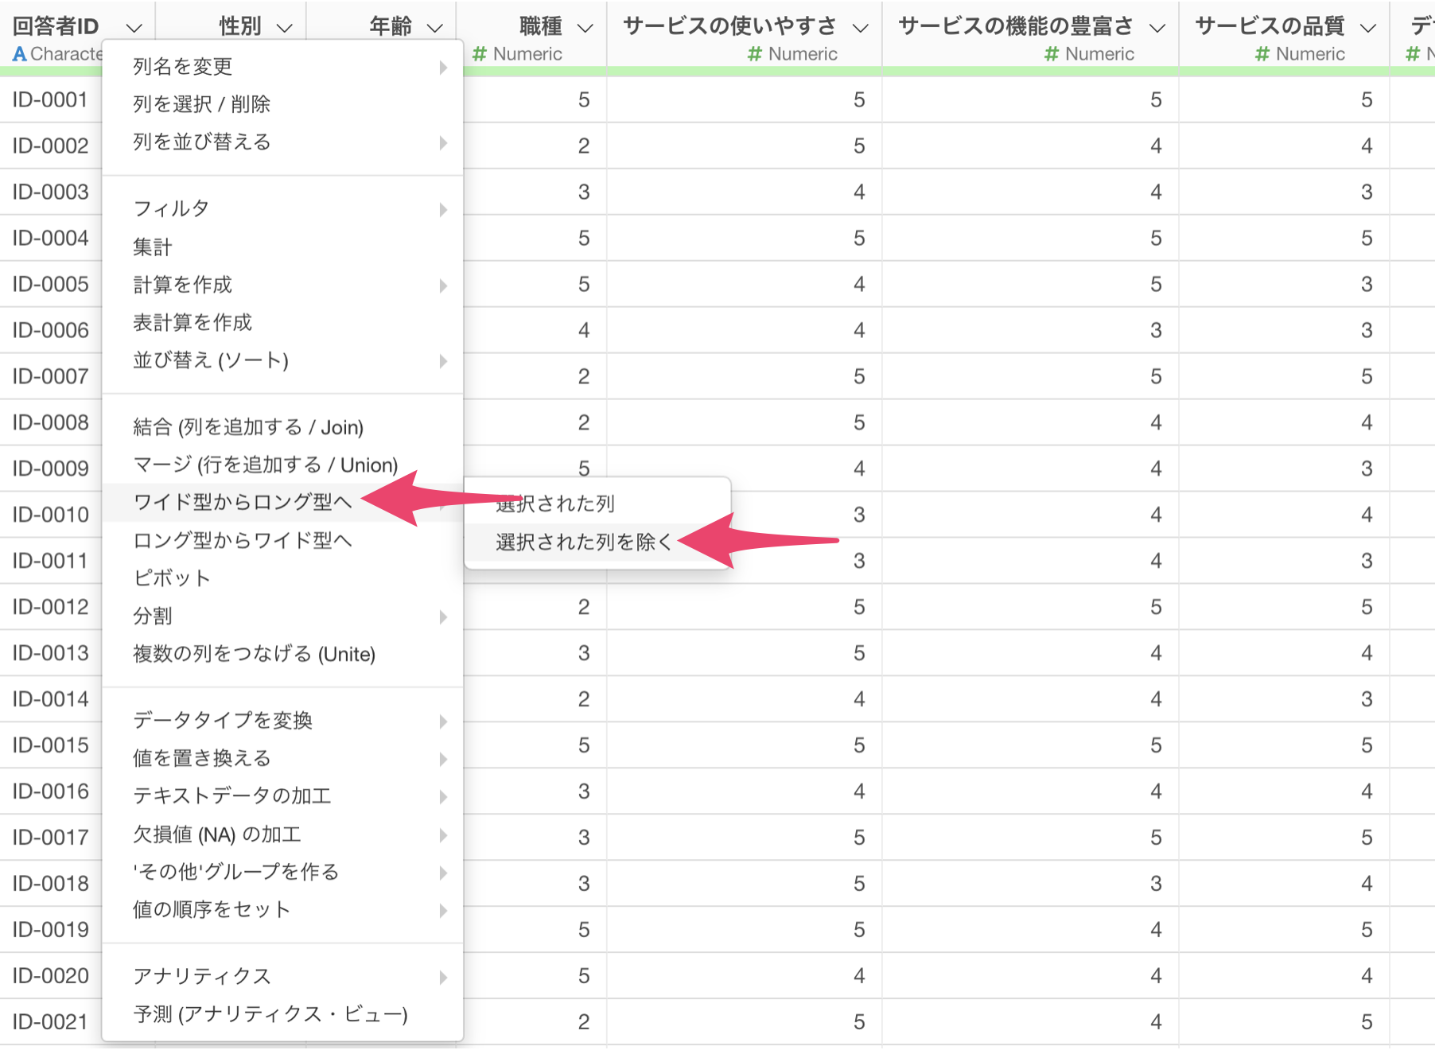The height and width of the screenshot is (1050, 1443).
Task: Click the Character type icon under 回答者ID
Action: pos(20,54)
